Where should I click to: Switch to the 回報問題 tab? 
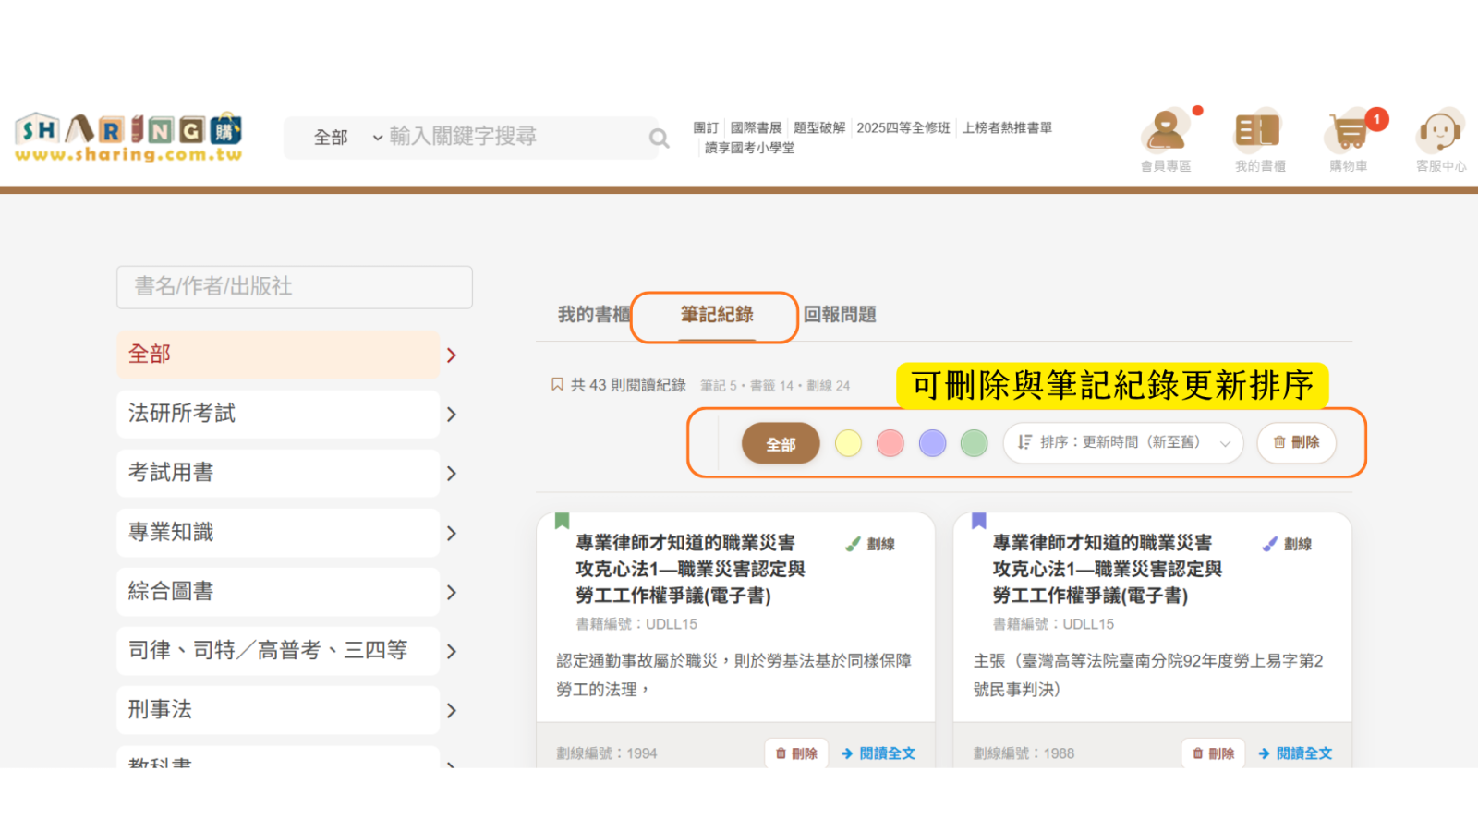[x=840, y=315]
